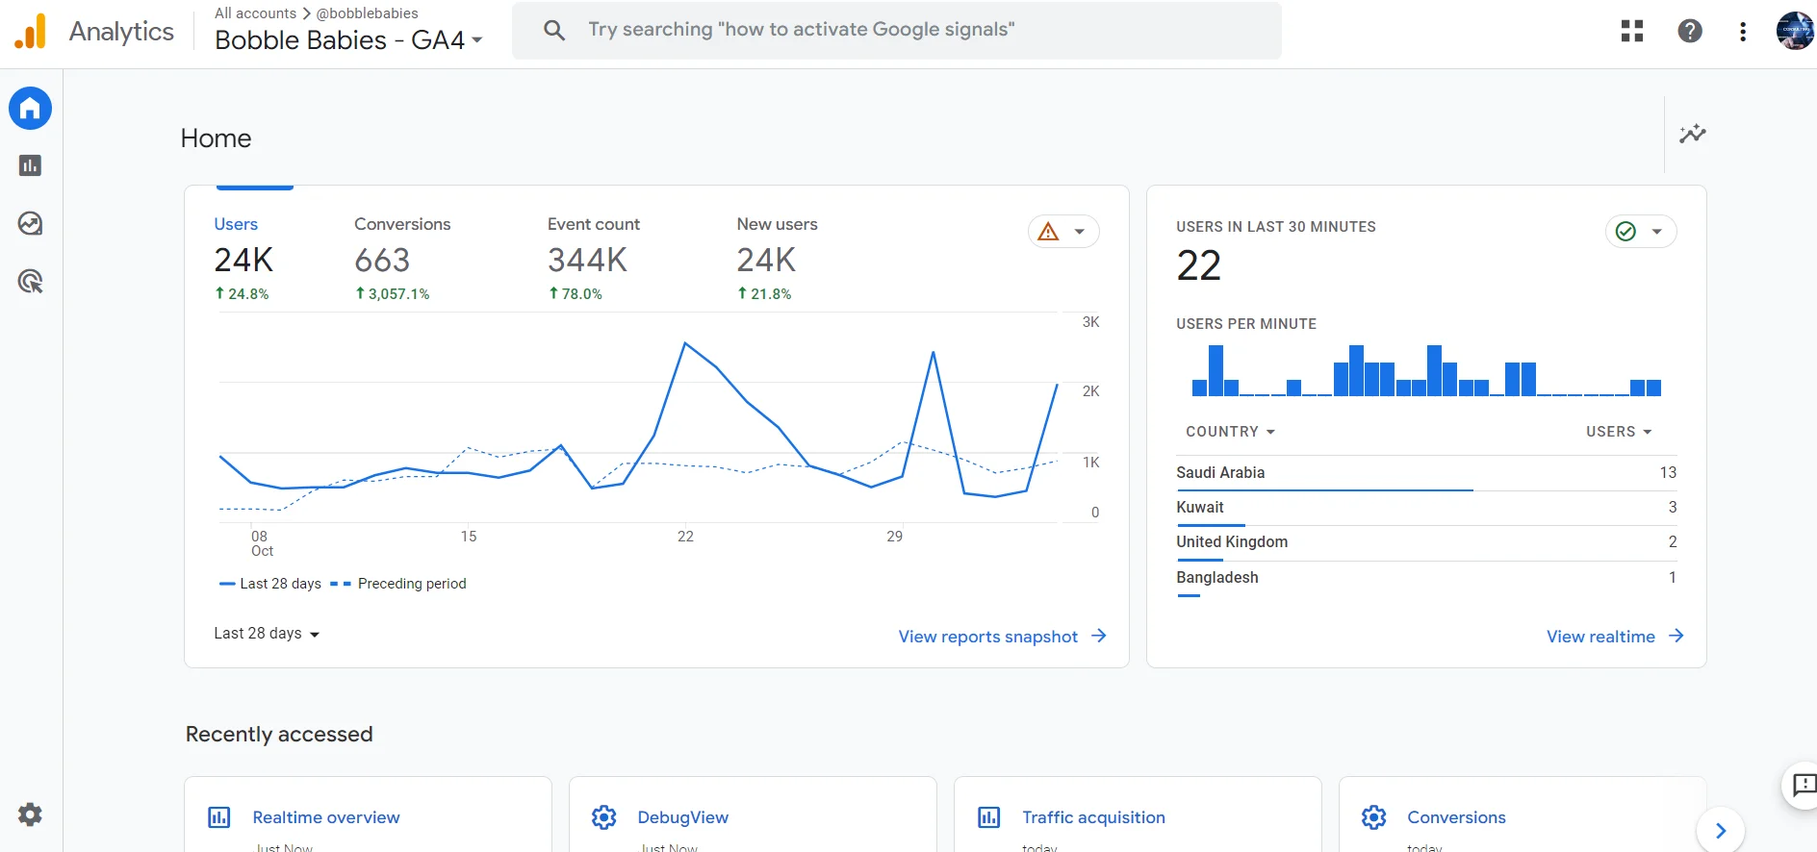Open the Explore icon in the sidebar
The height and width of the screenshot is (852, 1817).
(30, 223)
